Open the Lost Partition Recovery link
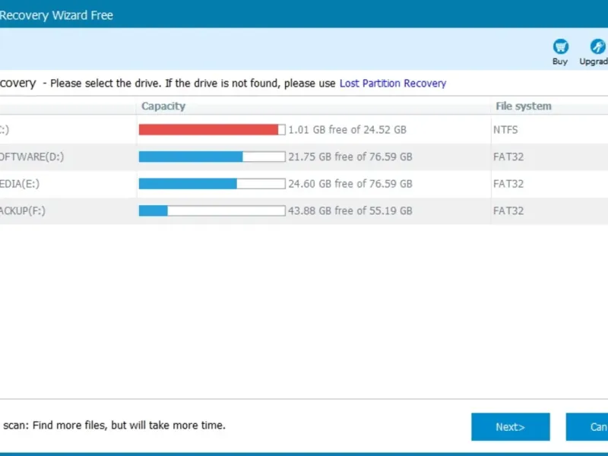This screenshot has width=608, height=456. tap(392, 84)
